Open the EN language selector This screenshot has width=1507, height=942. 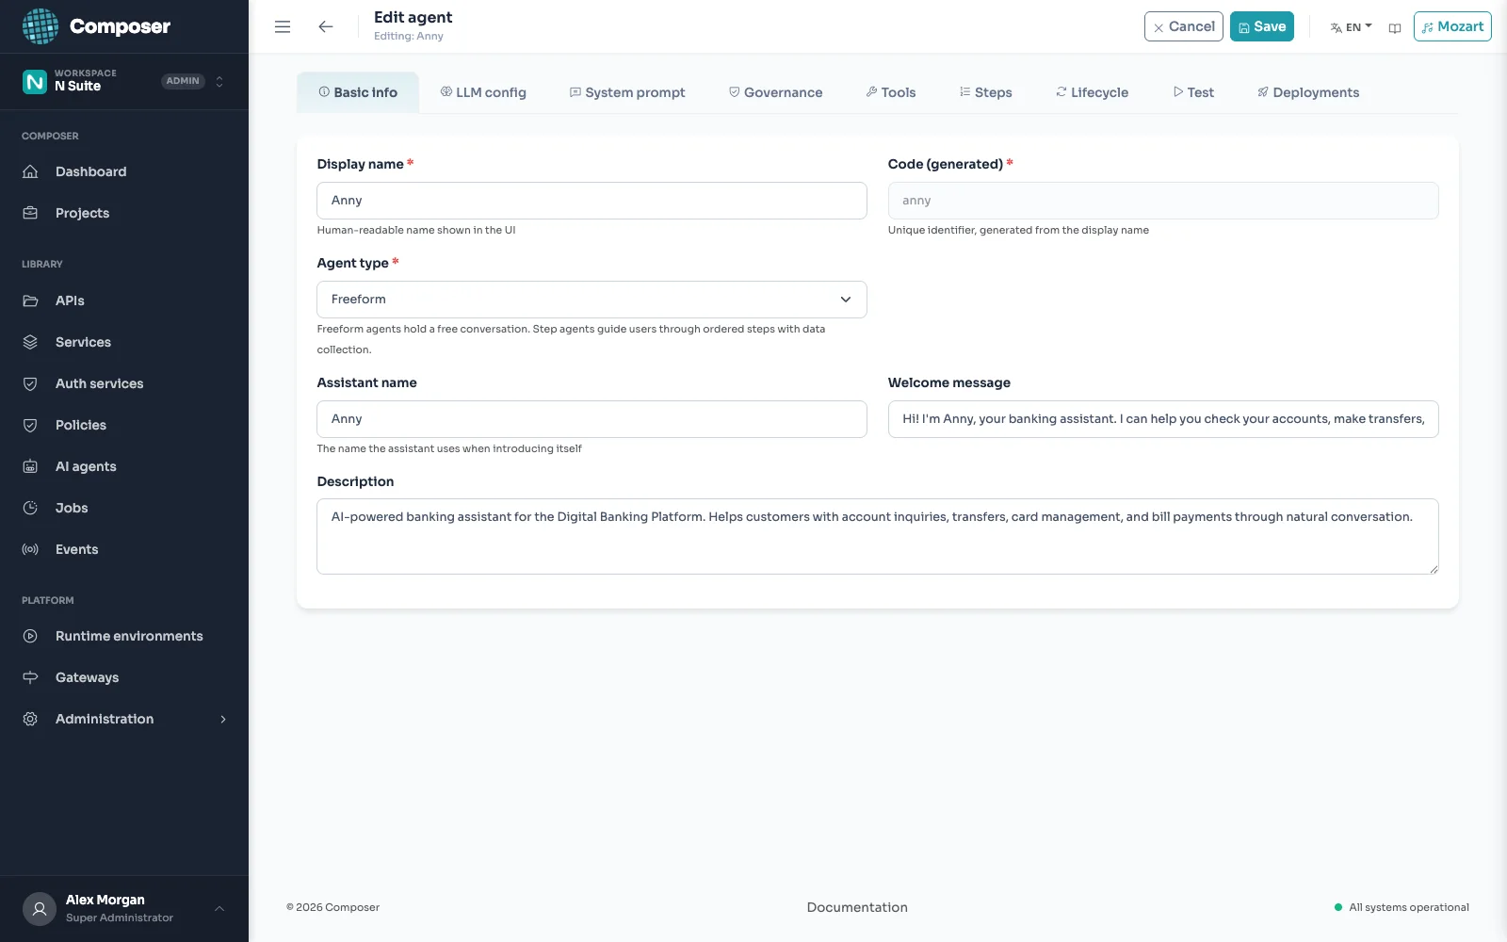point(1352,27)
